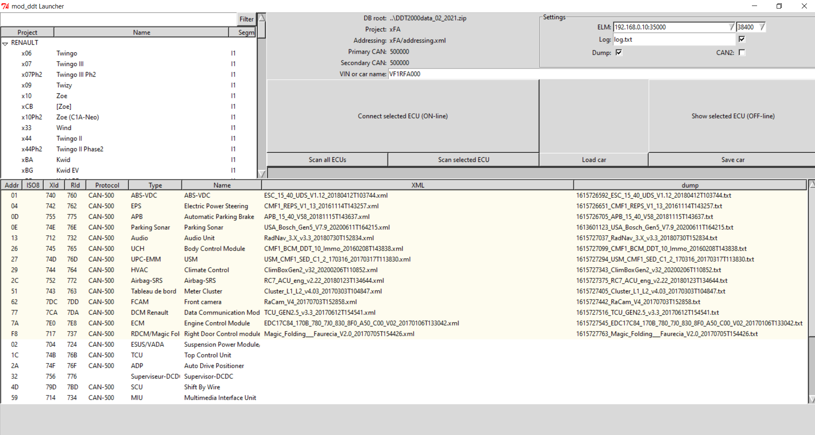Select the Supervisor-DCDC row
The image size is (815, 435).
click(404, 377)
